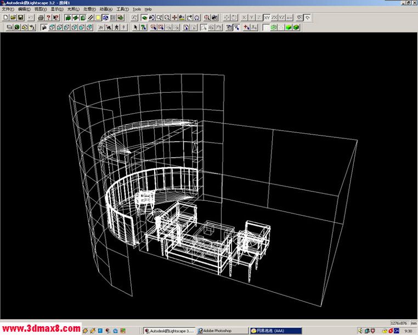Click the volume speaker tray icon
This screenshot has height=335, width=418.
pos(360,331)
